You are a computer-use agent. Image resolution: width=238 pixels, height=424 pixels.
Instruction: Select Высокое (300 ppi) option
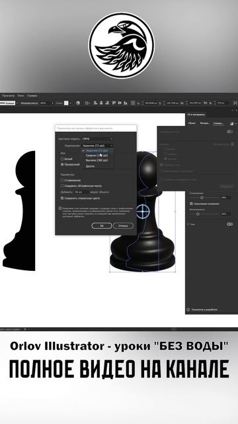(97, 160)
